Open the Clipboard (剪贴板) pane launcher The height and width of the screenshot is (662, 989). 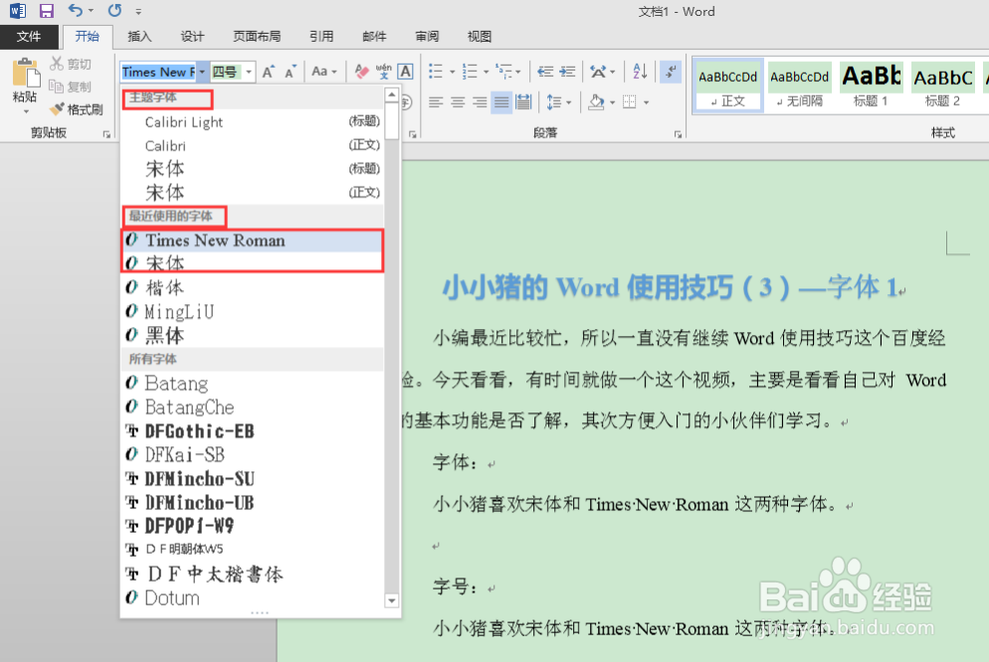click(x=106, y=133)
